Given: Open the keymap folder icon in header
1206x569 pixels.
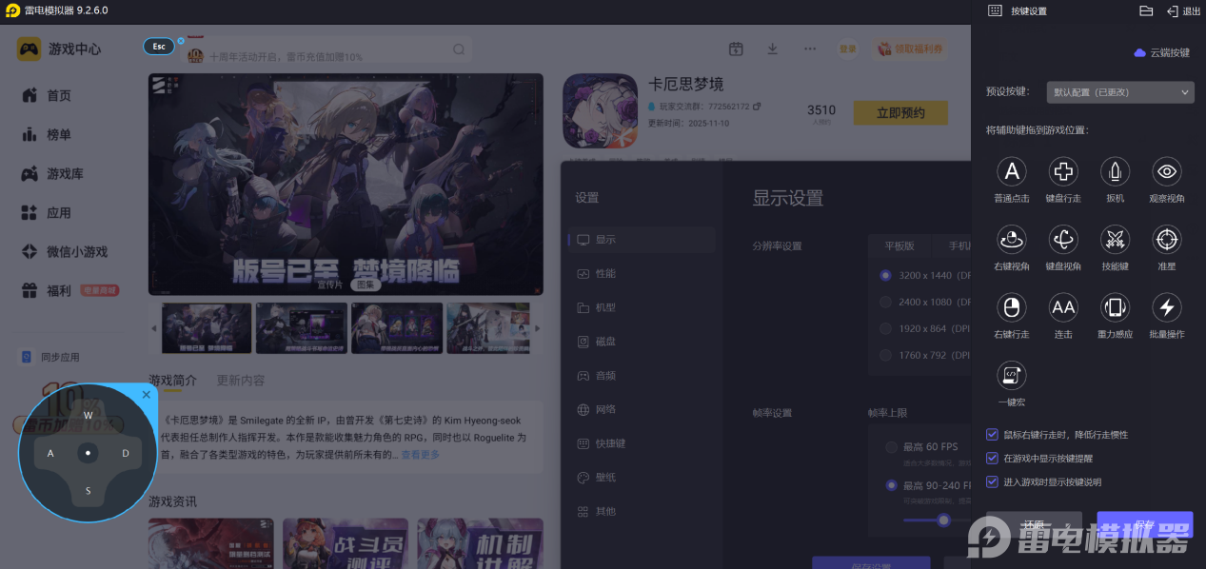Looking at the screenshot, I should [x=1146, y=10].
